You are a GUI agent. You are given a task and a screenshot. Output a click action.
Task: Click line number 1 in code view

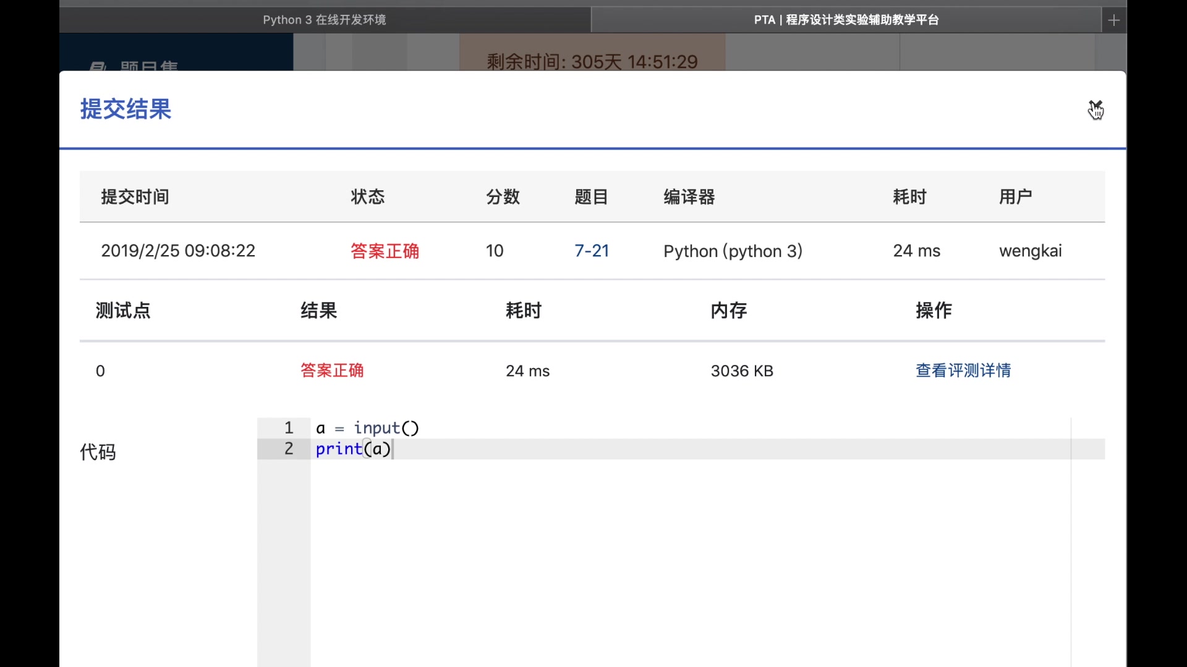[287, 427]
